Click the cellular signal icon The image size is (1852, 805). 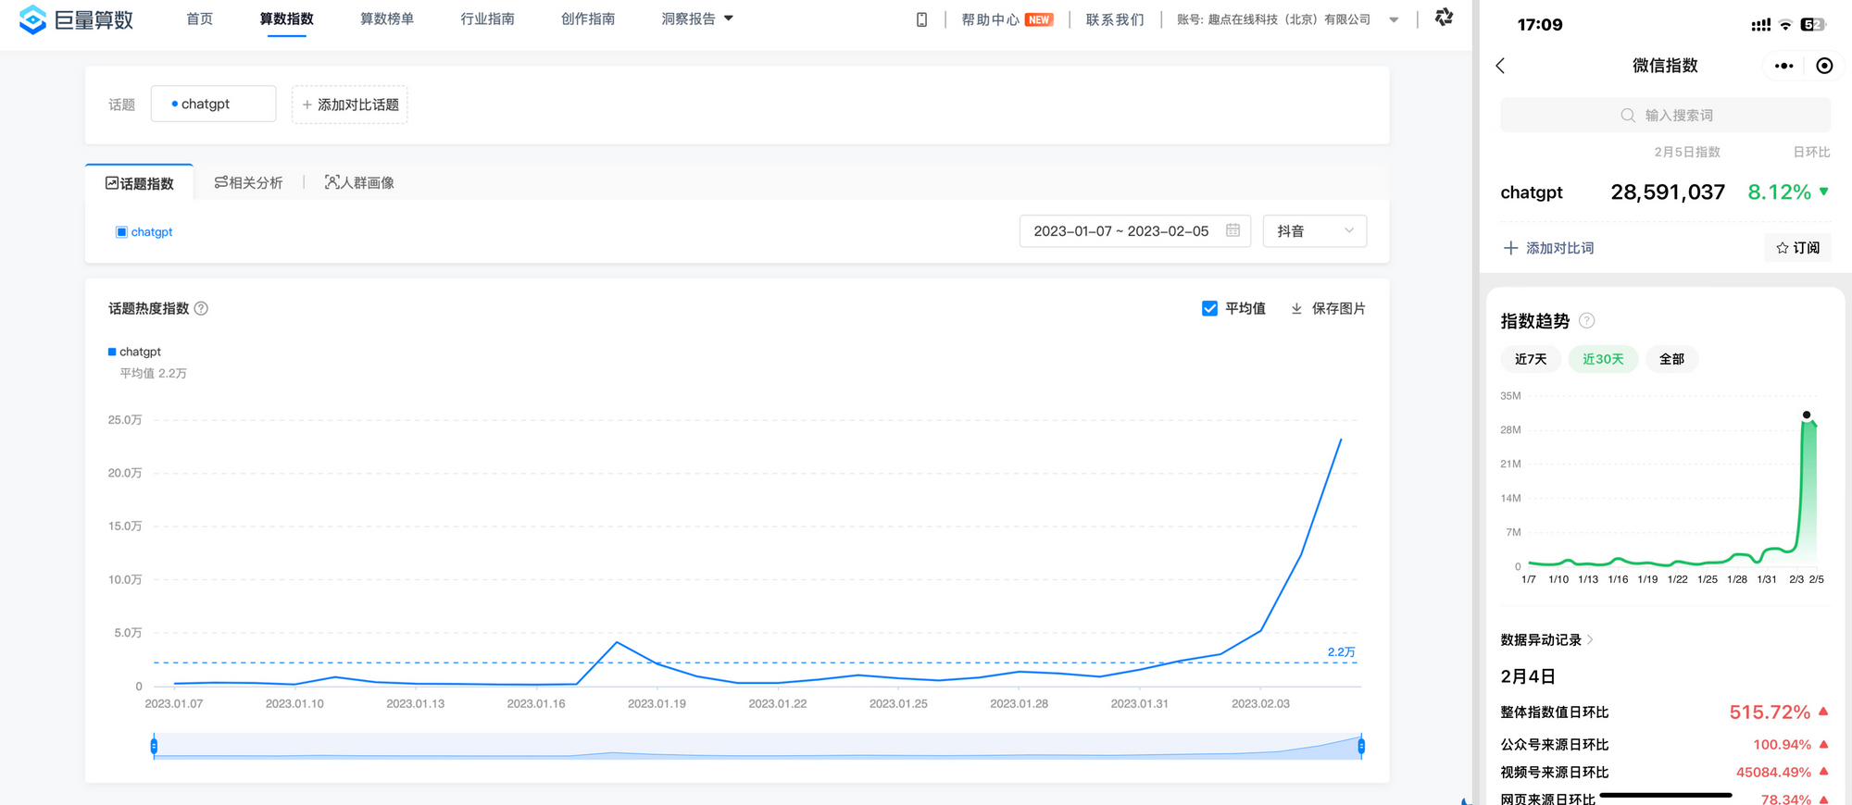(1760, 25)
